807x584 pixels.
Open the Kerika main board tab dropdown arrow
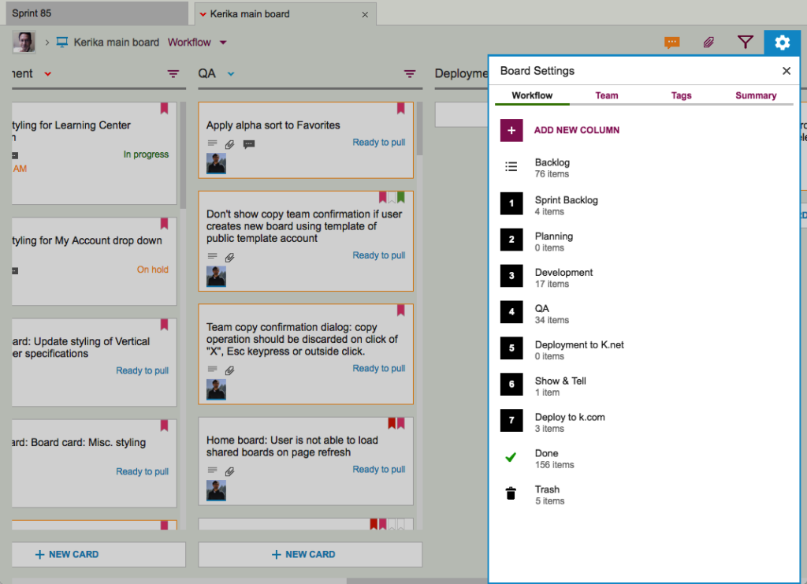tap(203, 14)
